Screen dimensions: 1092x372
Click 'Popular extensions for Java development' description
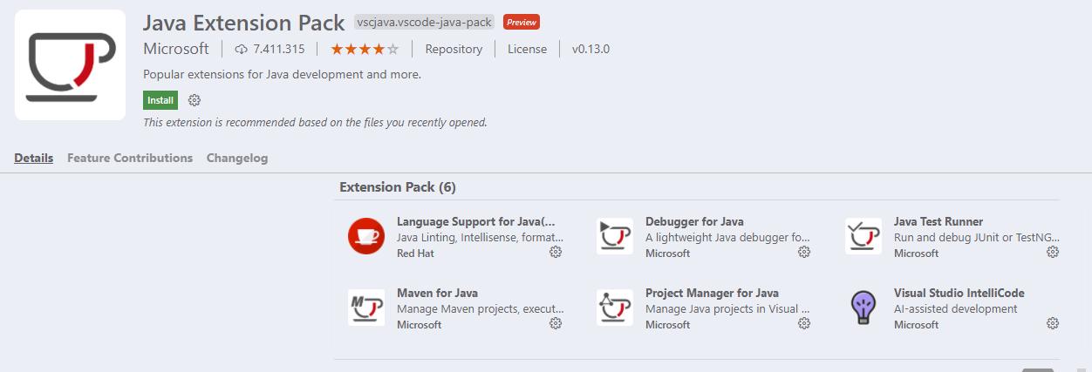283,74
